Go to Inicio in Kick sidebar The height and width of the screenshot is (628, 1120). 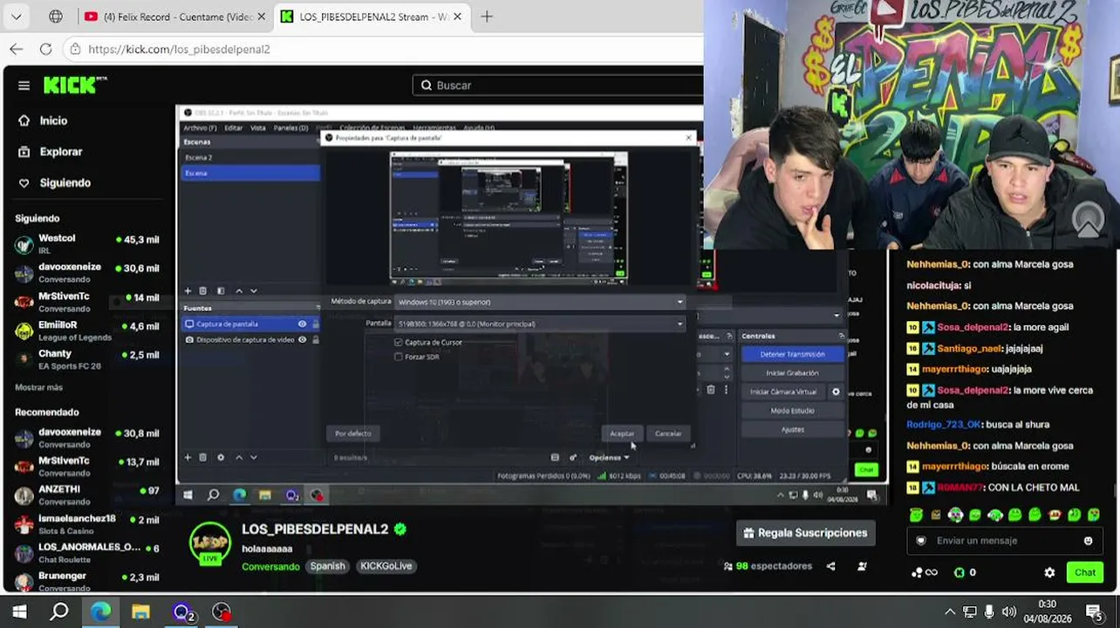52,120
